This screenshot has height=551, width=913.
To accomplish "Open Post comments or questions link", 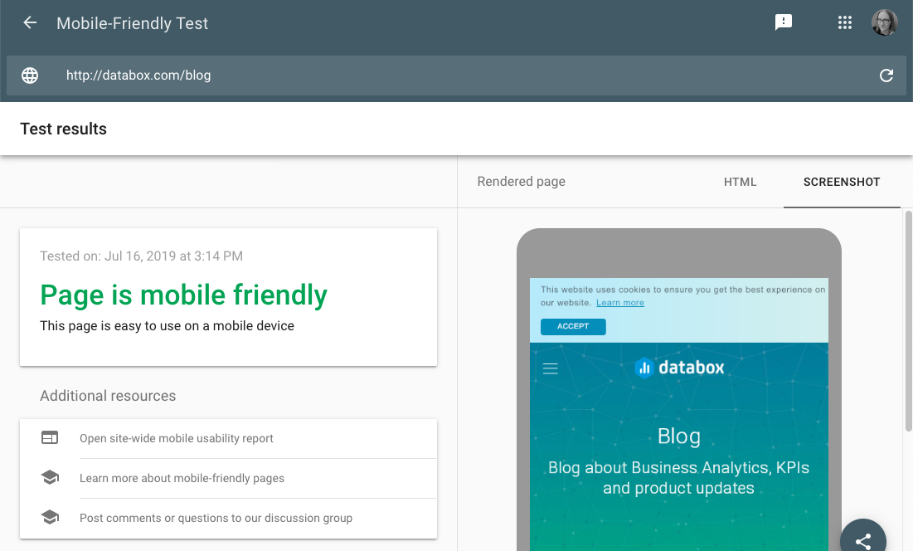I will coord(216,518).
